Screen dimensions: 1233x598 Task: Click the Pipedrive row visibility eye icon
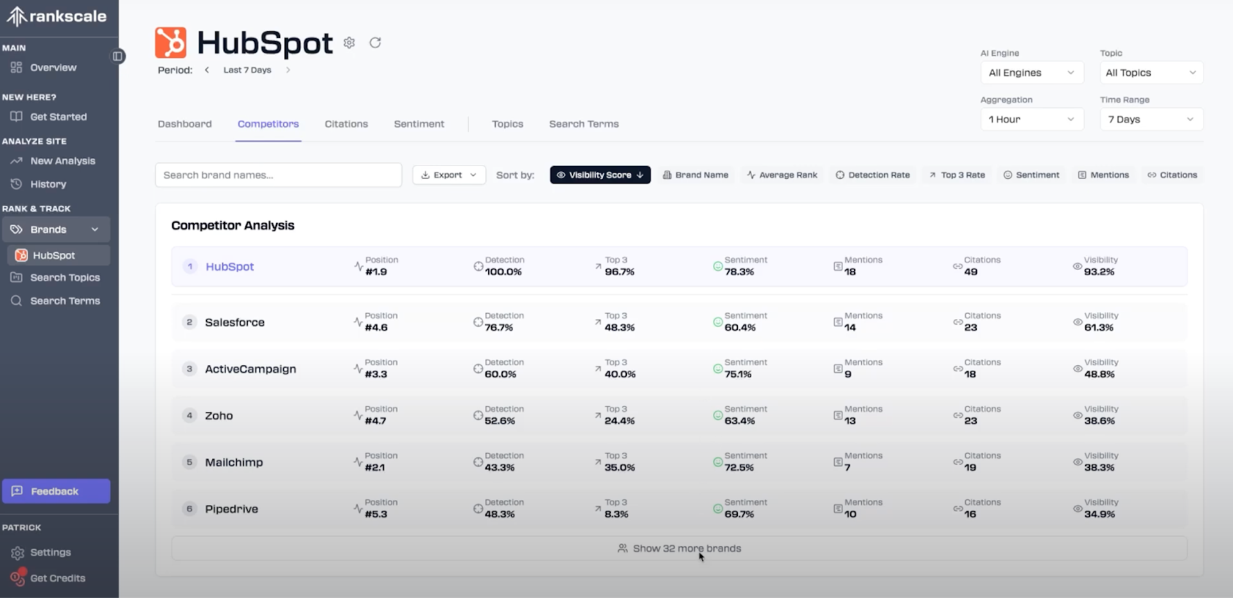(1077, 509)
